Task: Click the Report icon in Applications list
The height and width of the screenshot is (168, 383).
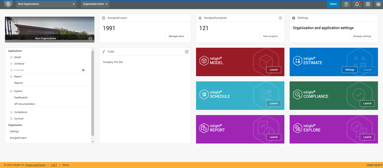Action: tap(11, 77)
